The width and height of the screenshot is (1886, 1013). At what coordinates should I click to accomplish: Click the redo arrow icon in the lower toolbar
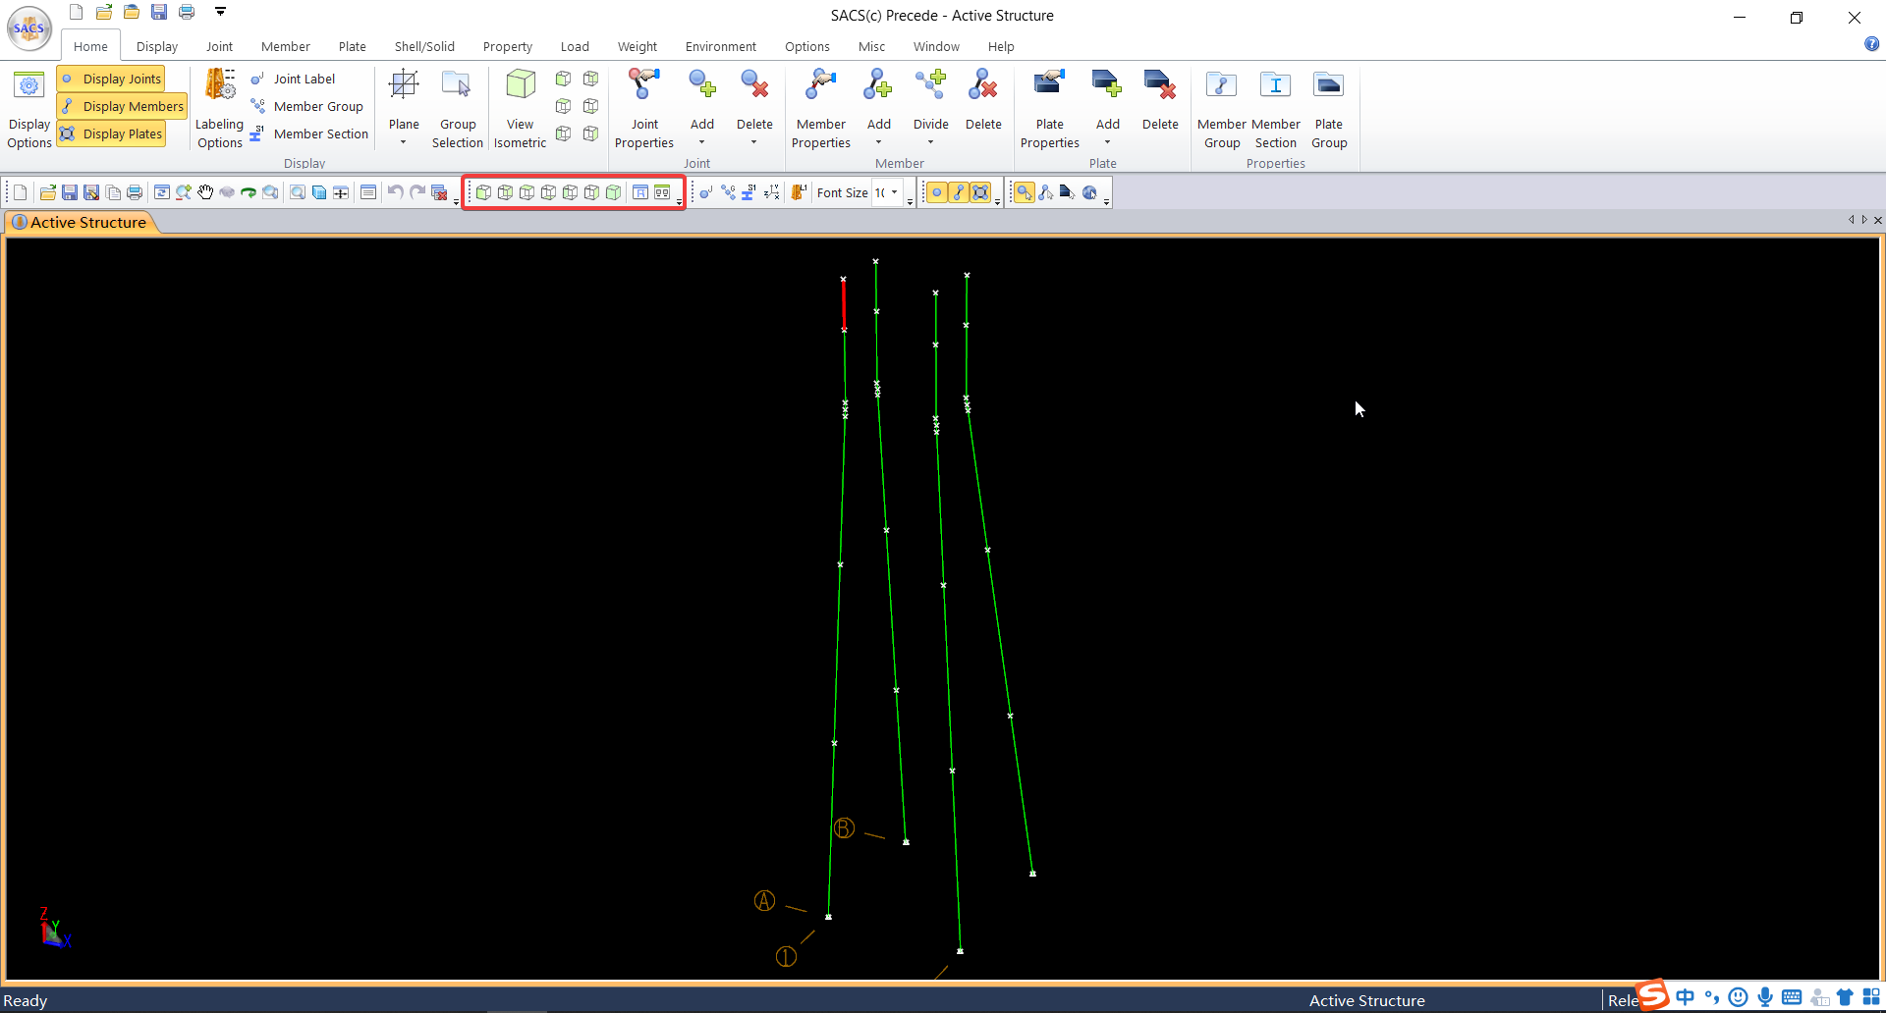coord(417,192)
